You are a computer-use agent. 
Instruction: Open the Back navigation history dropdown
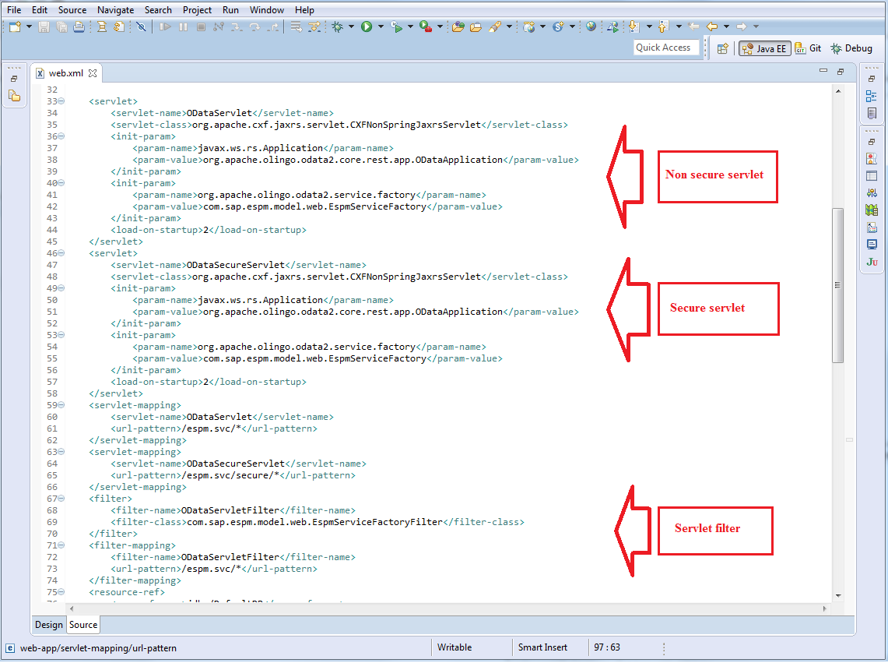coord(726,26)
